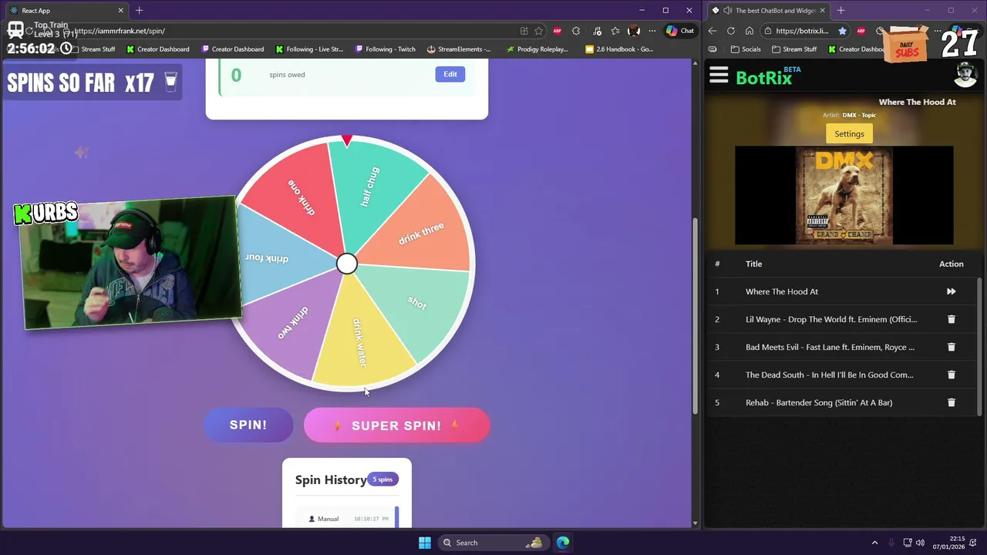Image resolution: width=987 pixels, height=555 pixels.
Task: Go back in the BotRix browser
Action: tap(712, 31)
